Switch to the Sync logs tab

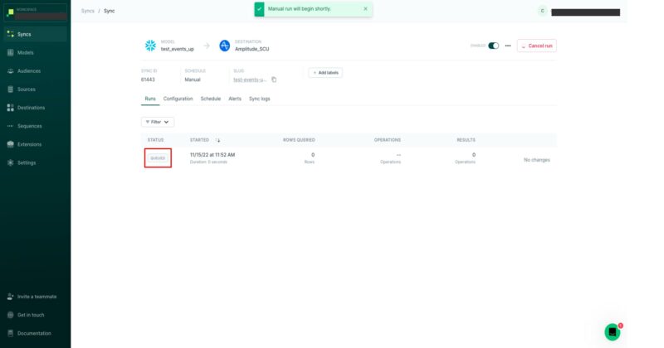[259, 99]
